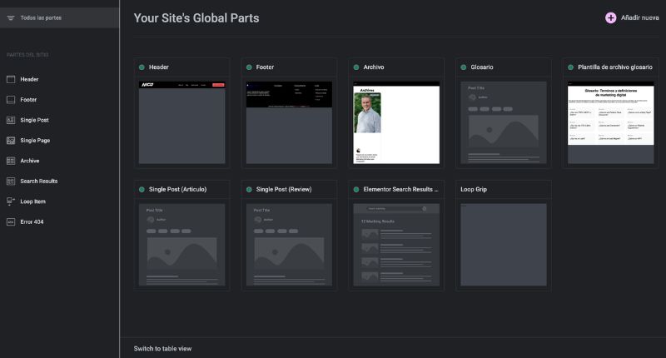
Task: Click the Añadir nueva button label
Action: (639, 17)
